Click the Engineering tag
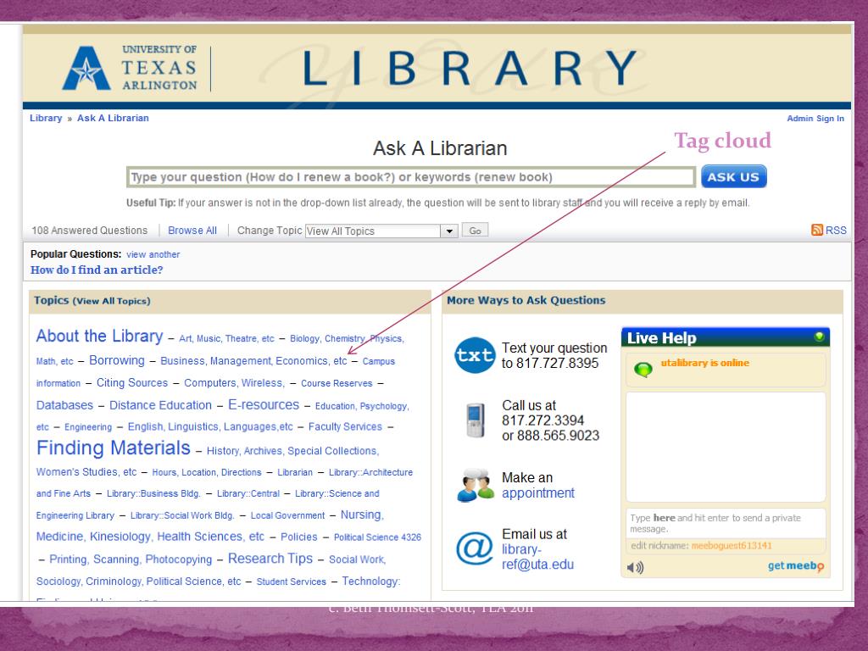This screenshot has height=651, width=868. point(88,427)
